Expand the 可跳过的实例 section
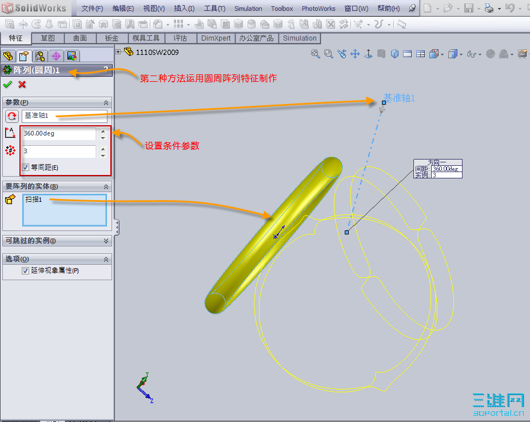Screen dimensions: 530x422 coord(106,241)
